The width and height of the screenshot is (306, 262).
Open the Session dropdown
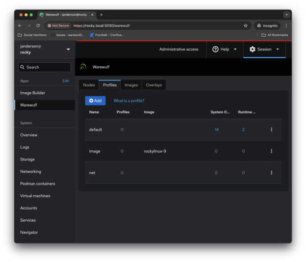[x=264, y=49]
